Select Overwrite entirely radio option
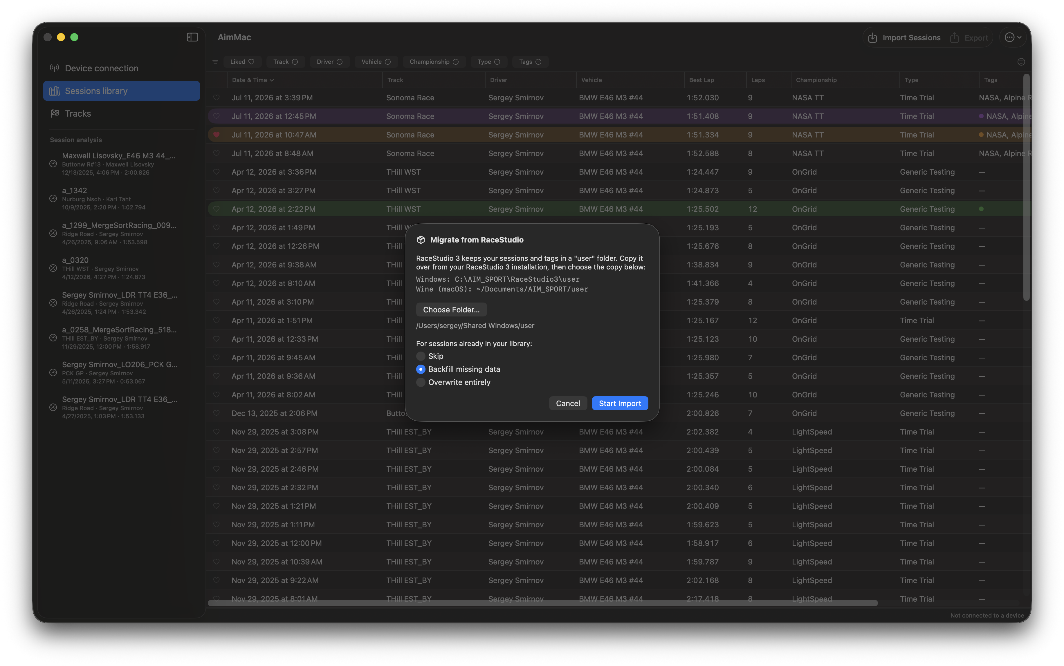Image resolution: width=1064 pixels, height=666 pixels. click(x=421, y=382)
